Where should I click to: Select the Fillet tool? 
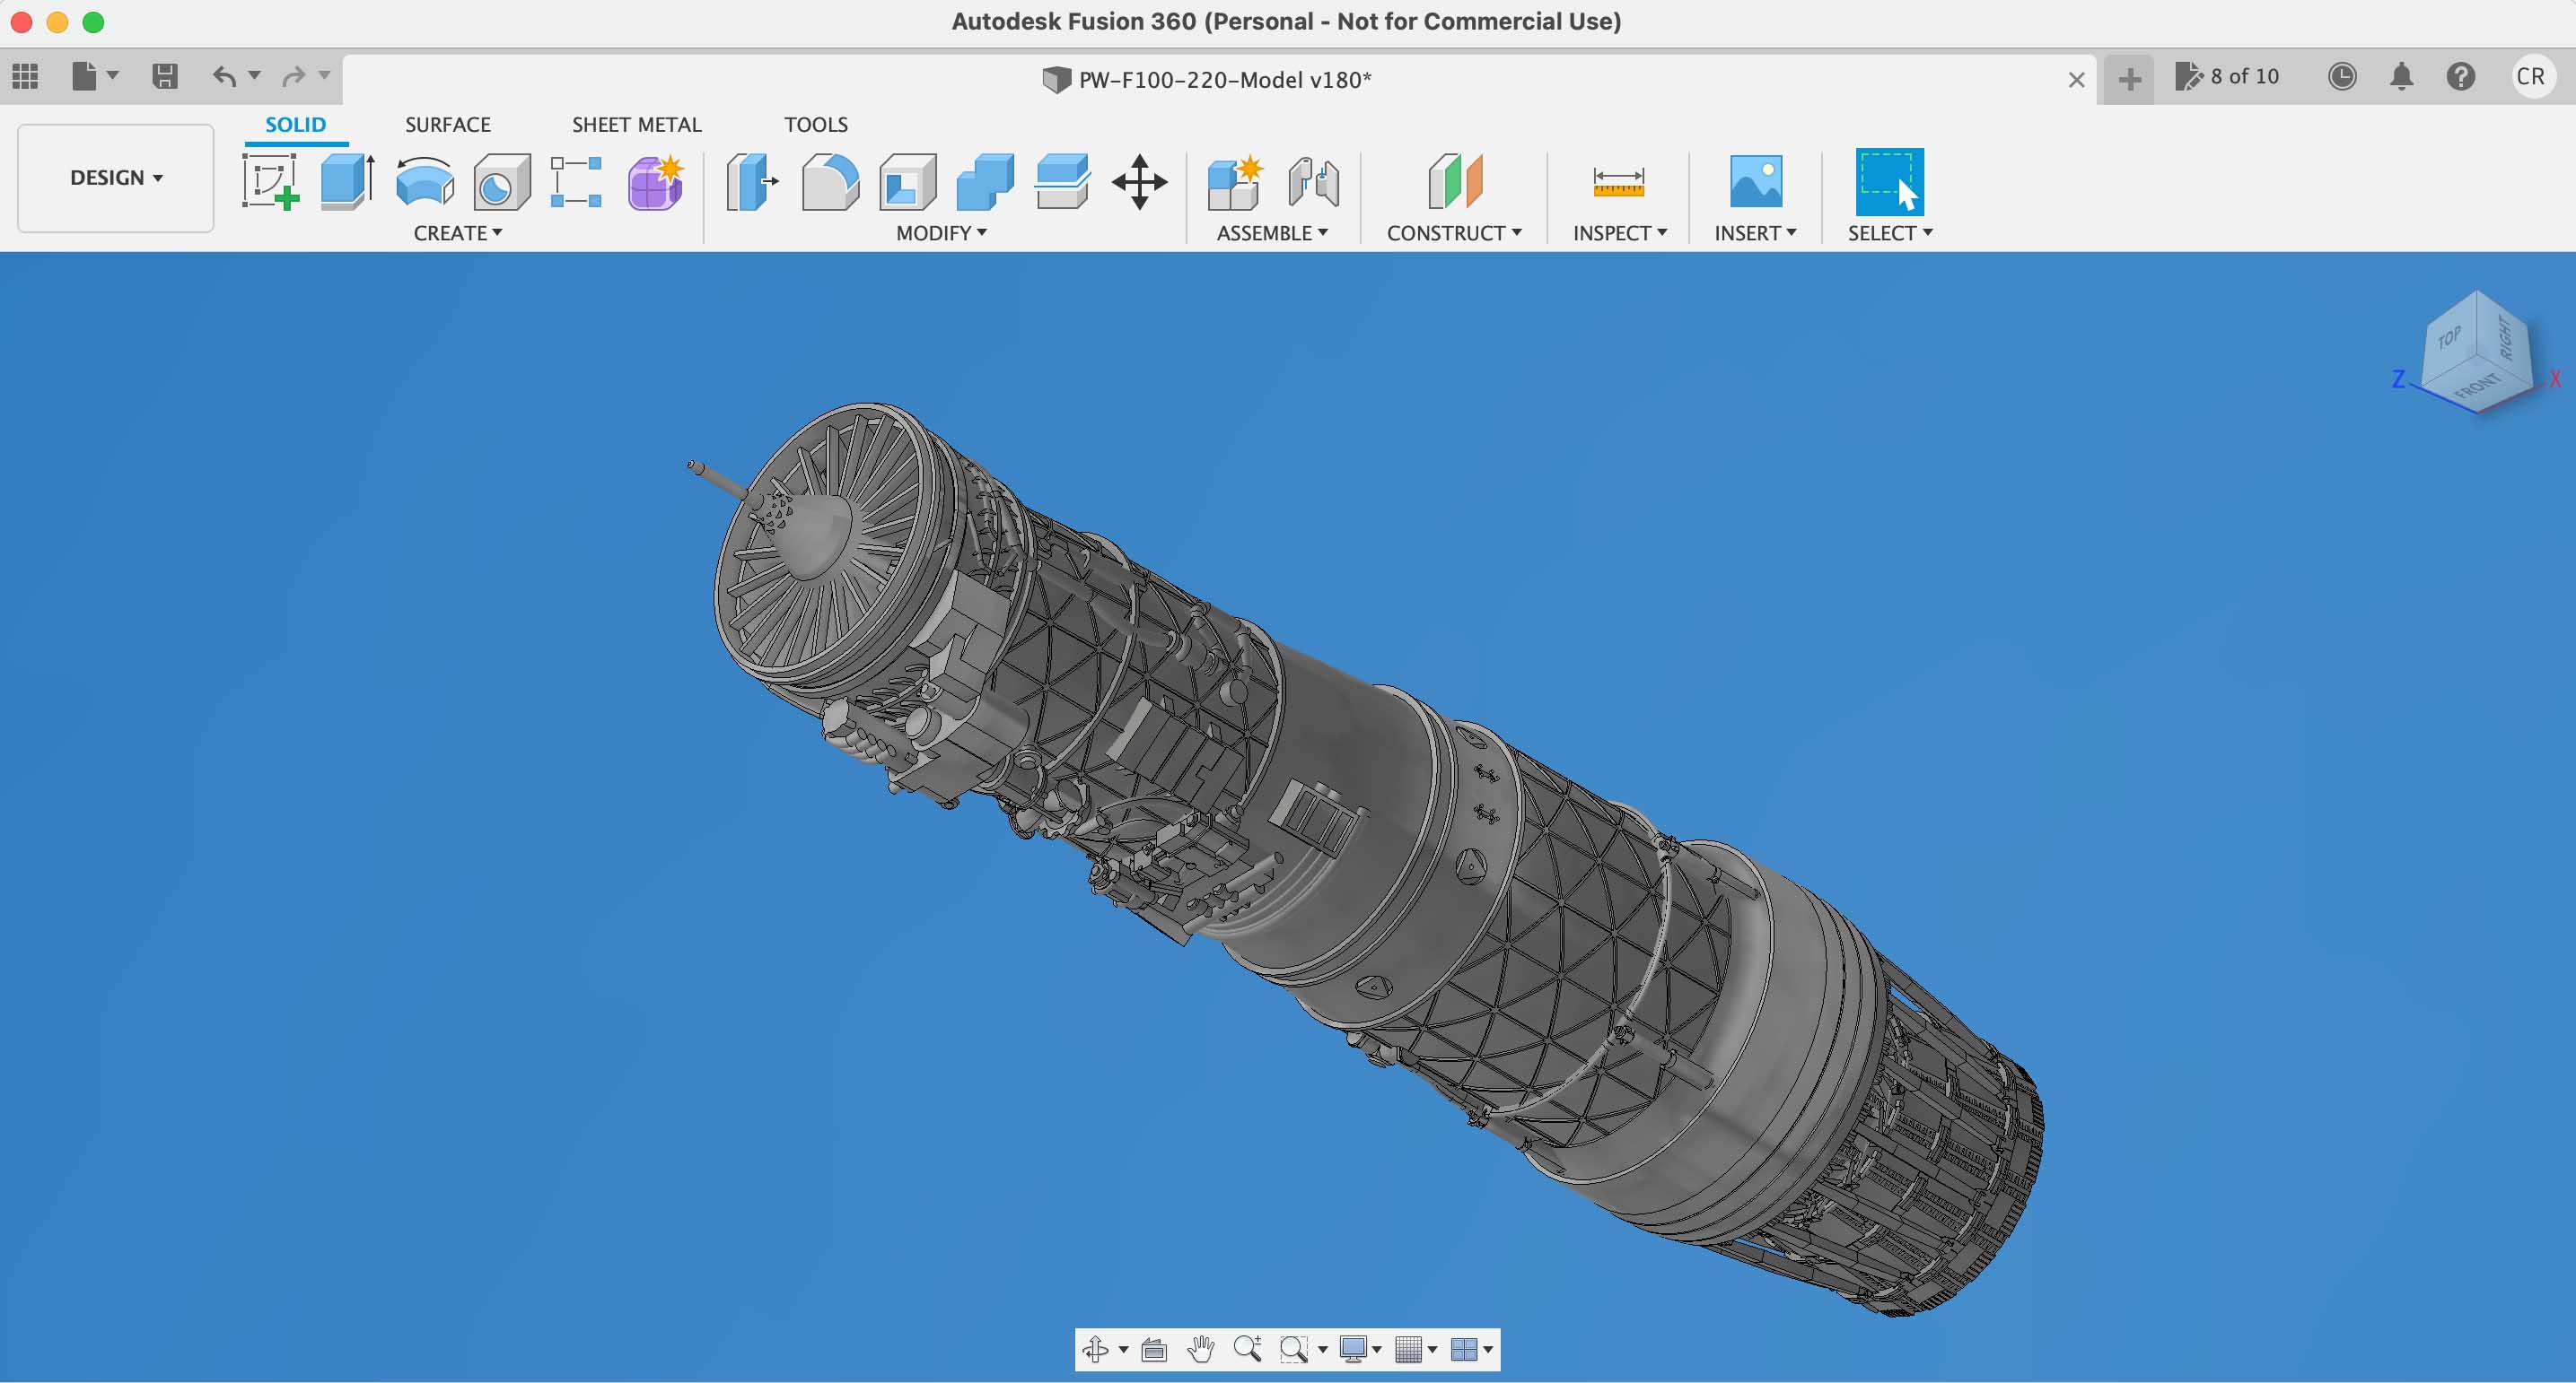pyautogui.click(x=830, y=181)
